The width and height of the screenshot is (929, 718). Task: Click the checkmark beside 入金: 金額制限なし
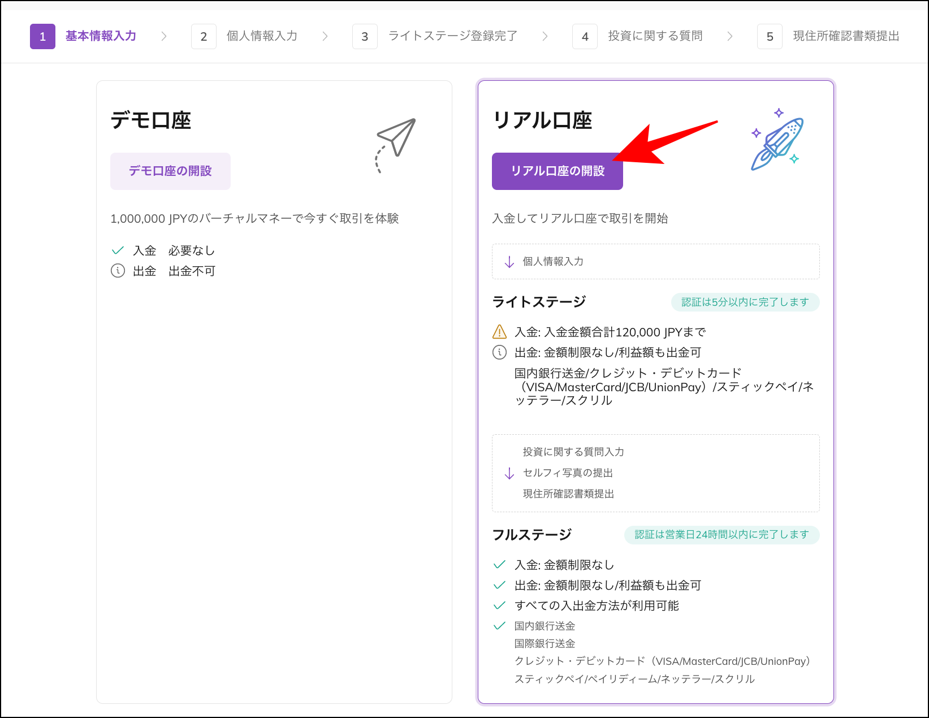pyautogui.click(x=499, y=564)
